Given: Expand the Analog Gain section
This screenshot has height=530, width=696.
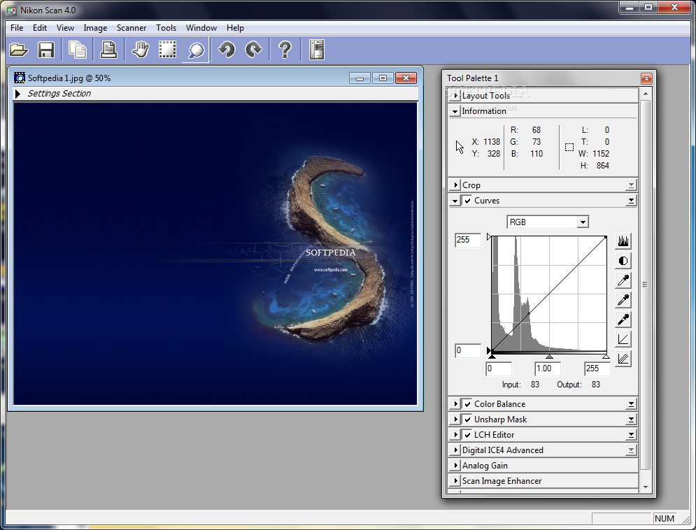Looking at the screenshot, I should 455,466.
